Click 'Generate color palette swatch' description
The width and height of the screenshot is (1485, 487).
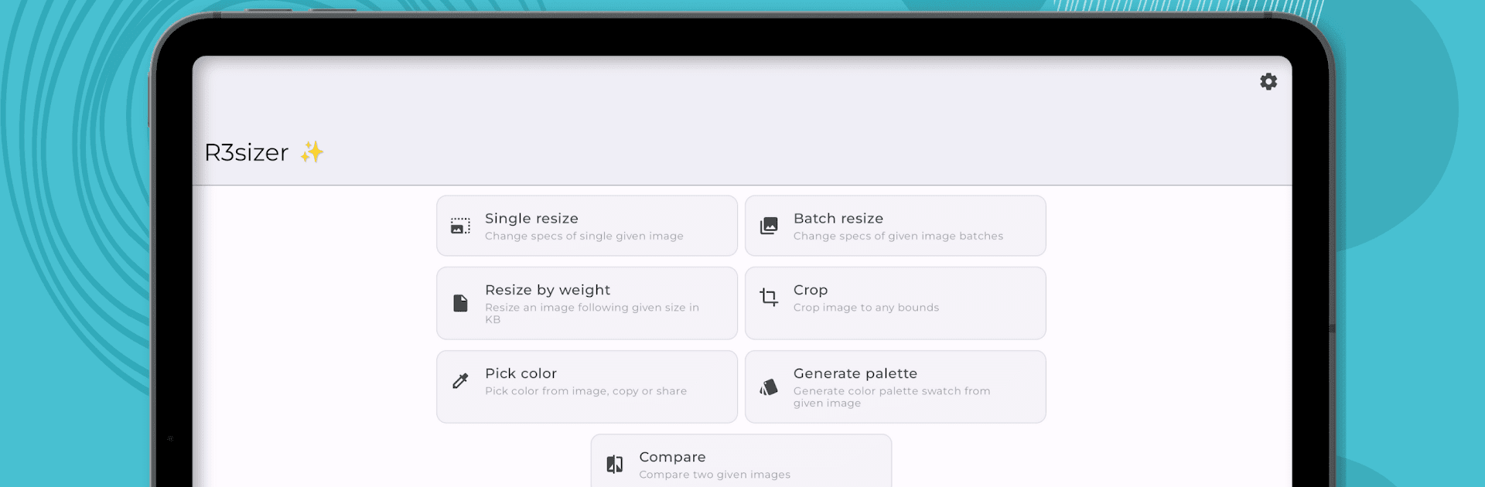[x=892, y=397]
